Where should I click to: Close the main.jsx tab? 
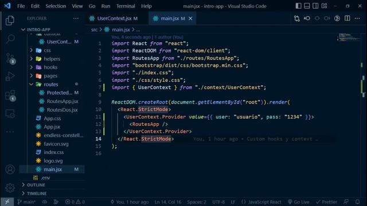(x=190, y=18)
